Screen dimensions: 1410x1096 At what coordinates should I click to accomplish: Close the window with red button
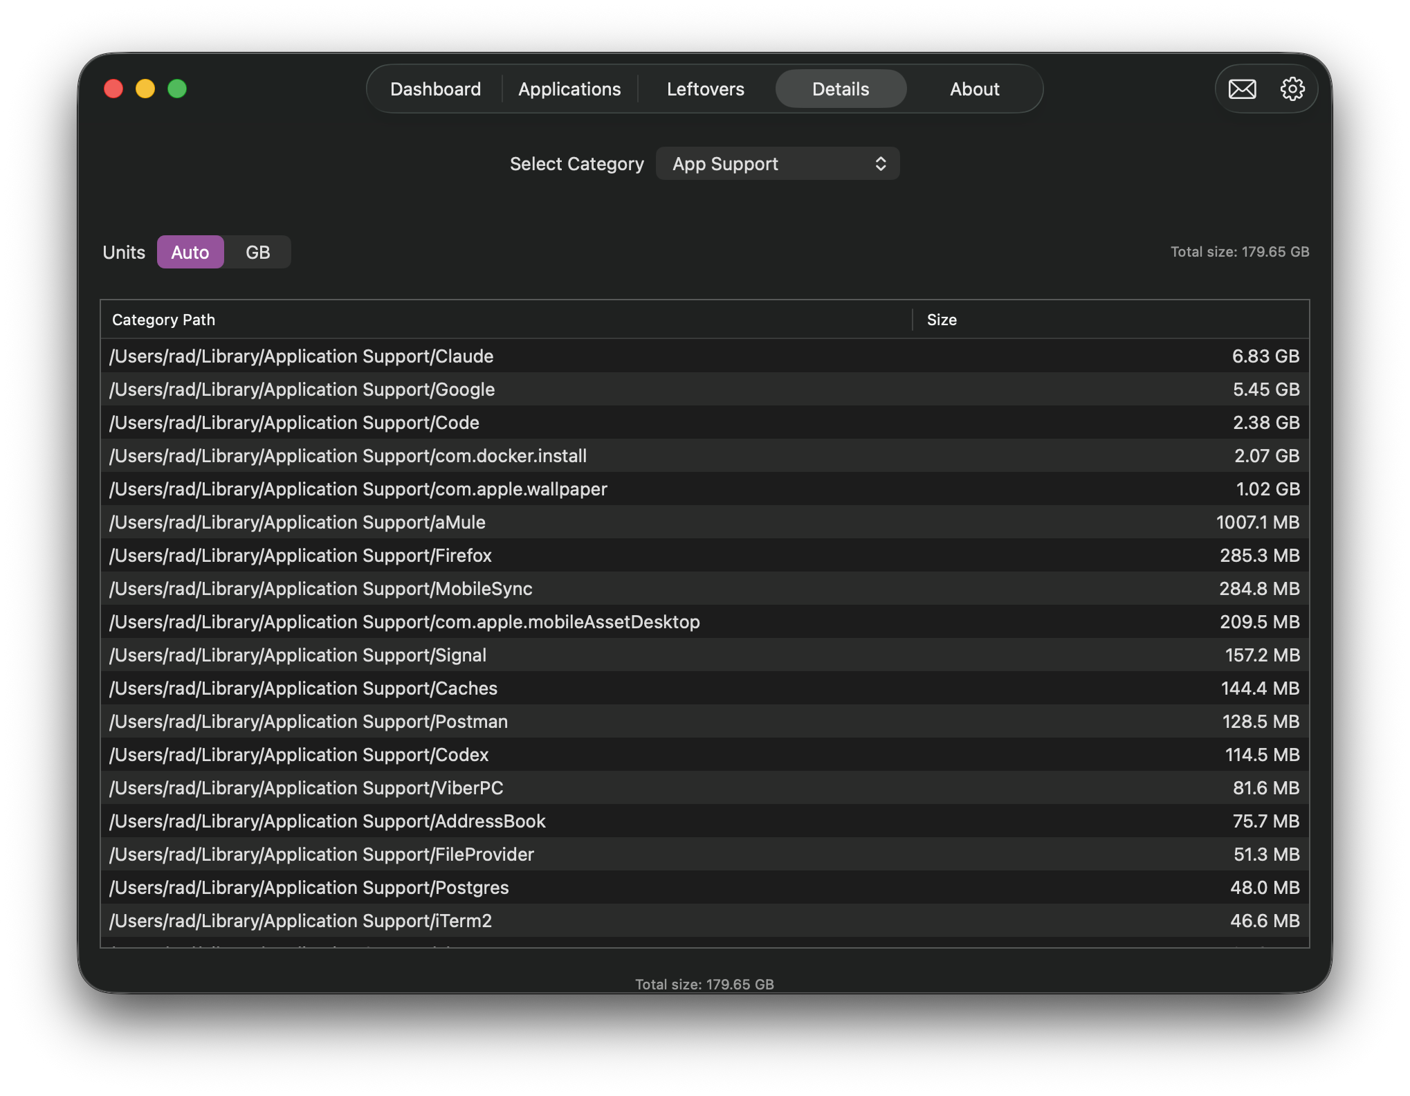click(113, 89)
